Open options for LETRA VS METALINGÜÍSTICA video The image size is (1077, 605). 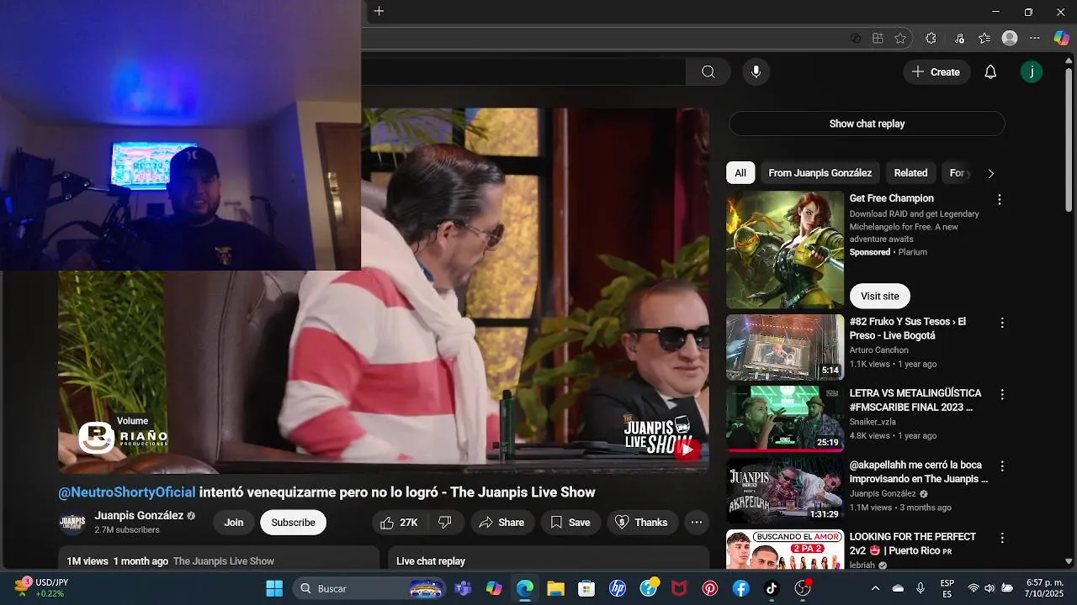click(x=1001, y=394)
